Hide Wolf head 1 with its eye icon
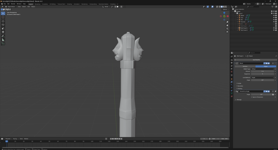Viewport: 278px width, 150px height. tap(274, 28)
